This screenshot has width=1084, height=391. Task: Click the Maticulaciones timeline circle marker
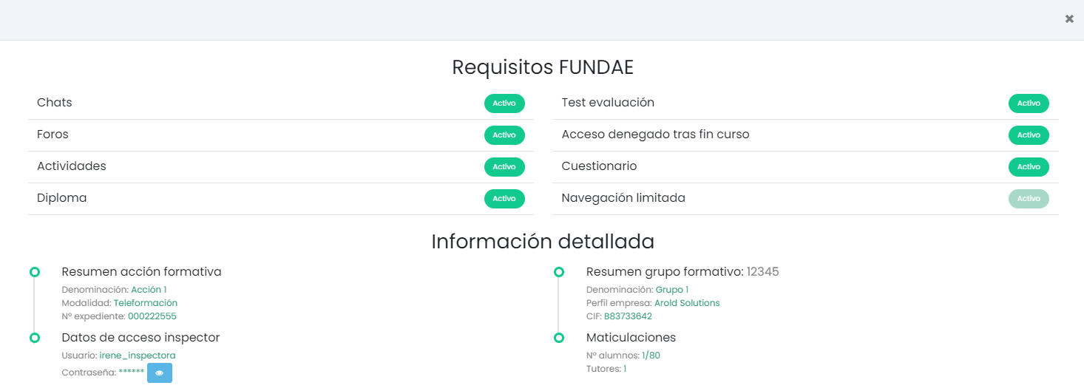pyautogui.click(x=559, y=338)
